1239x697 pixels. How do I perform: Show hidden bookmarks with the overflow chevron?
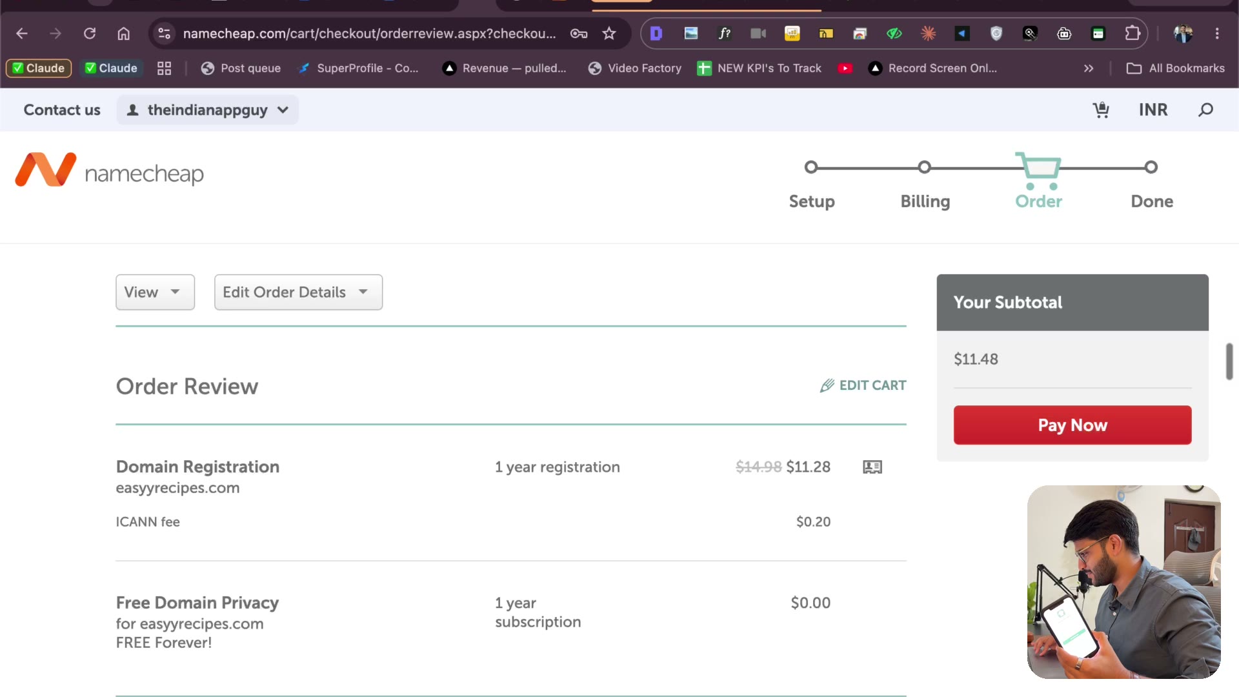pyautogui.click(x=1089, y=68)
